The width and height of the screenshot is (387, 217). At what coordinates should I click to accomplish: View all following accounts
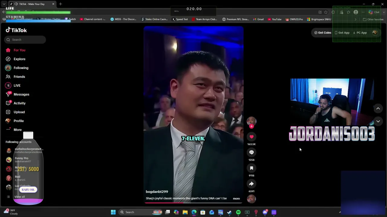tap(20, 197)
